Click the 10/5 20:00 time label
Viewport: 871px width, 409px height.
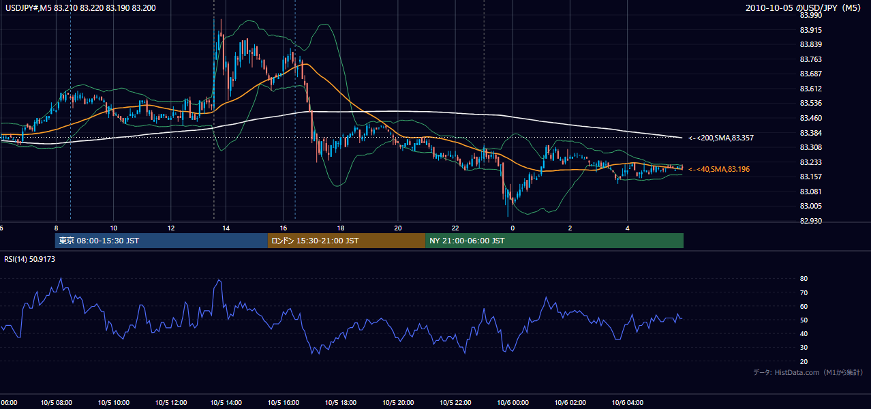click(397, 402)
